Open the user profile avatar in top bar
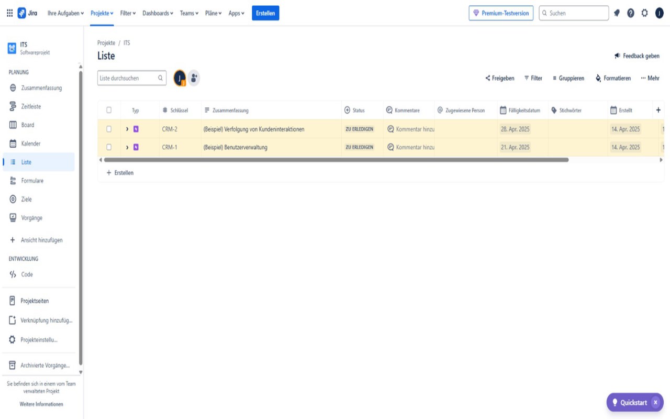 pyautogui.click(x=659, y=13)
